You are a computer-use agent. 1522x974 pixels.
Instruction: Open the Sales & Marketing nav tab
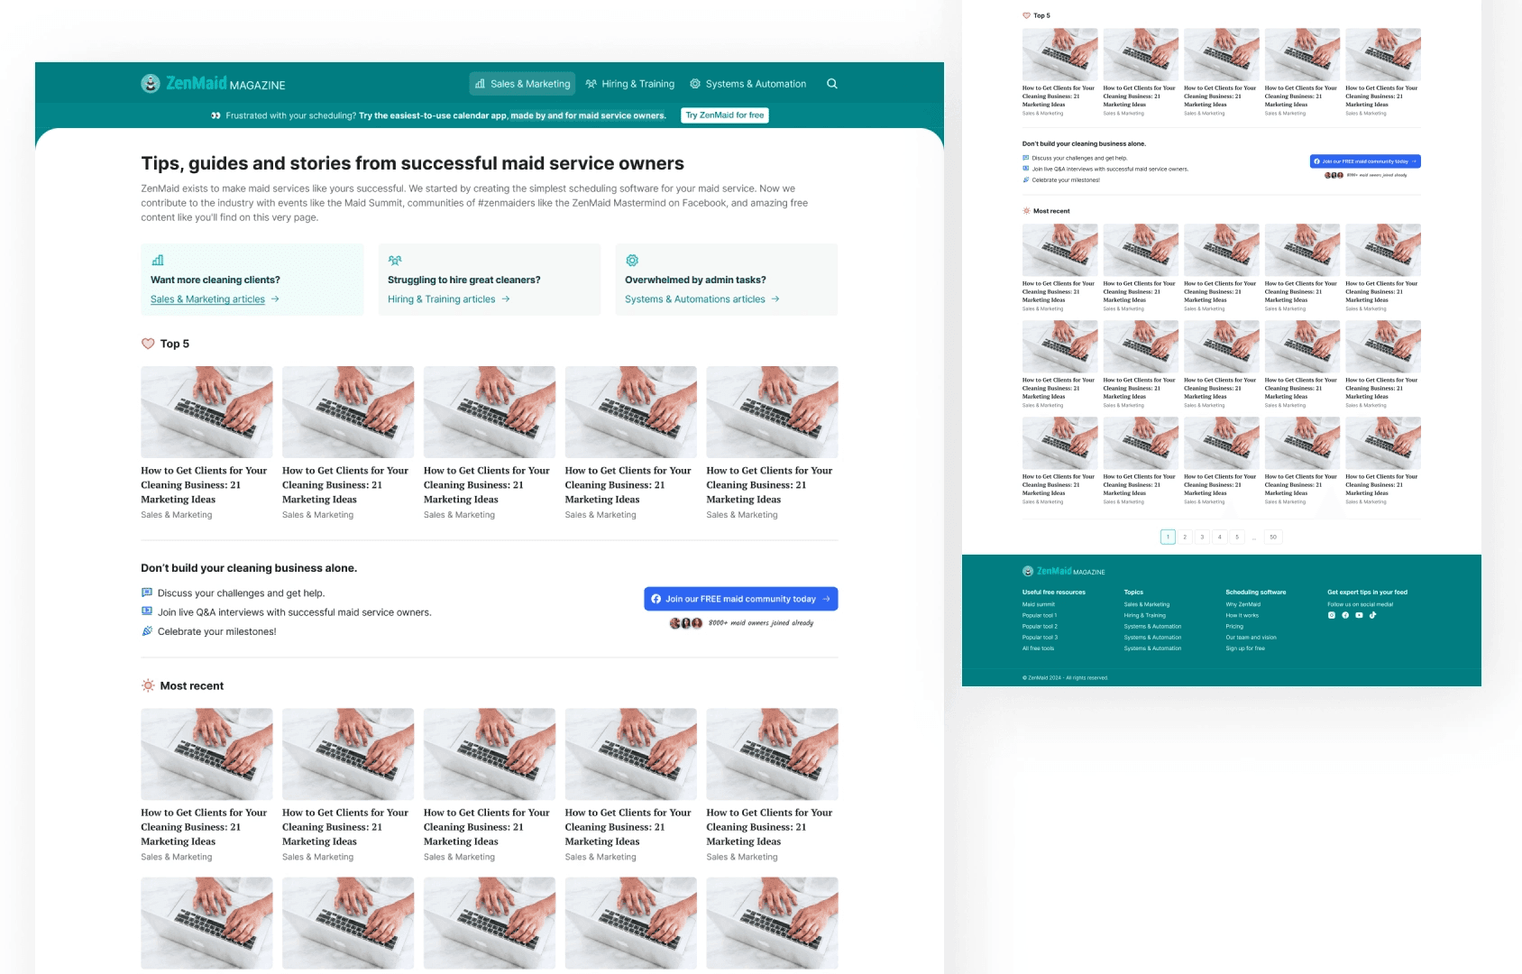click(x=522, y=84)
